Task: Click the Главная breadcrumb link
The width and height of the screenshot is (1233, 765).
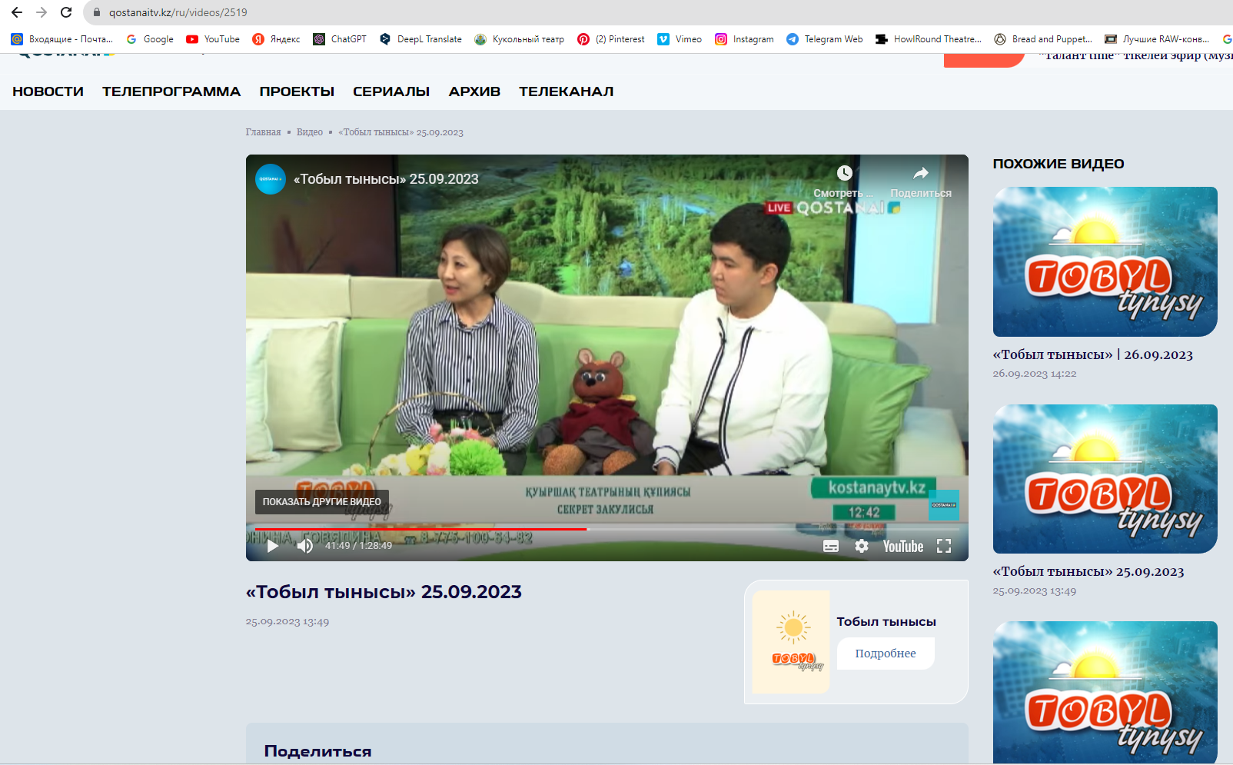Action: point(263,132)
